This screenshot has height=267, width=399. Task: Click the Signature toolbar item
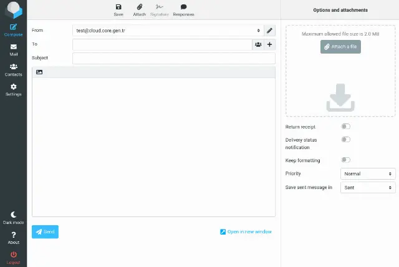[x=160, y=10]
